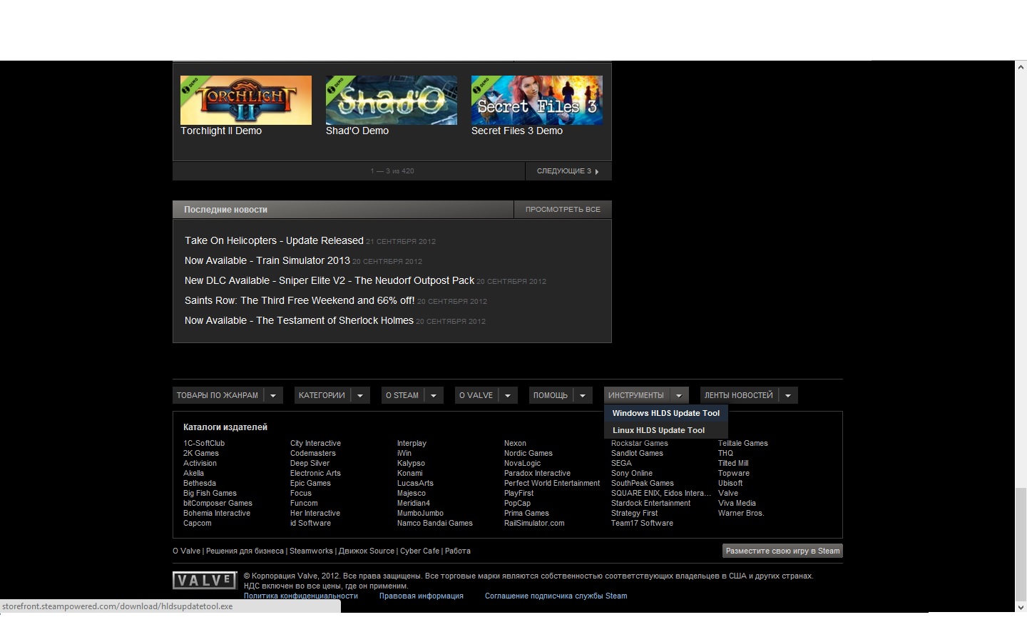Expand the ПОМОЩЬ dropdown arrow
1027x642 pixels.
pyautogui.click(x=583, y=395)
